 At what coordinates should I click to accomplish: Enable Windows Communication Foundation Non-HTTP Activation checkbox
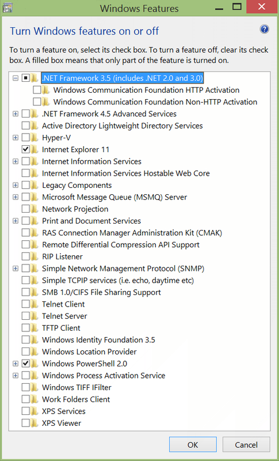point(37,102)
